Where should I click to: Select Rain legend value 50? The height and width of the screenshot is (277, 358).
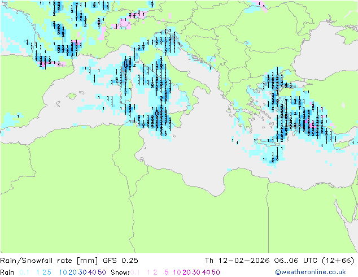[102, 272]
